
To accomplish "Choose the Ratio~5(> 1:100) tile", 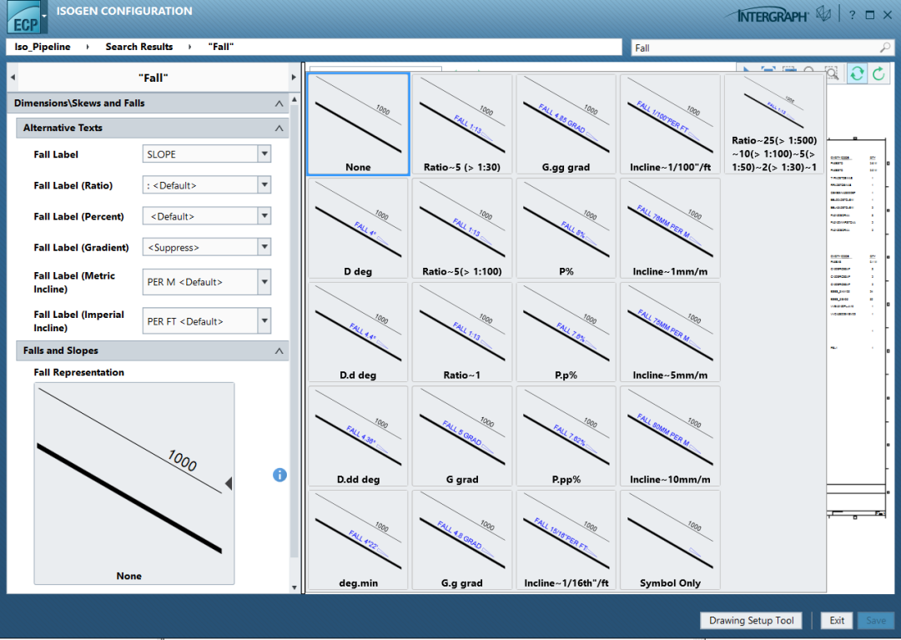I will (462, 228).
